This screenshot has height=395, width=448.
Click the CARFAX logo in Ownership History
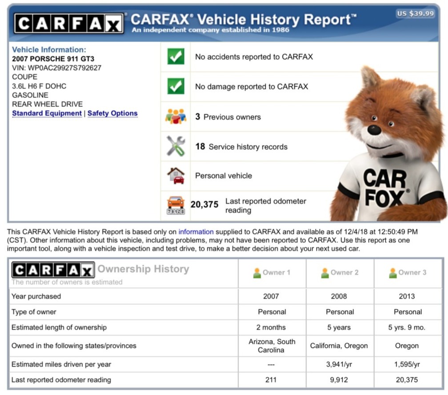pyautogui.click(x=53, y=270)
